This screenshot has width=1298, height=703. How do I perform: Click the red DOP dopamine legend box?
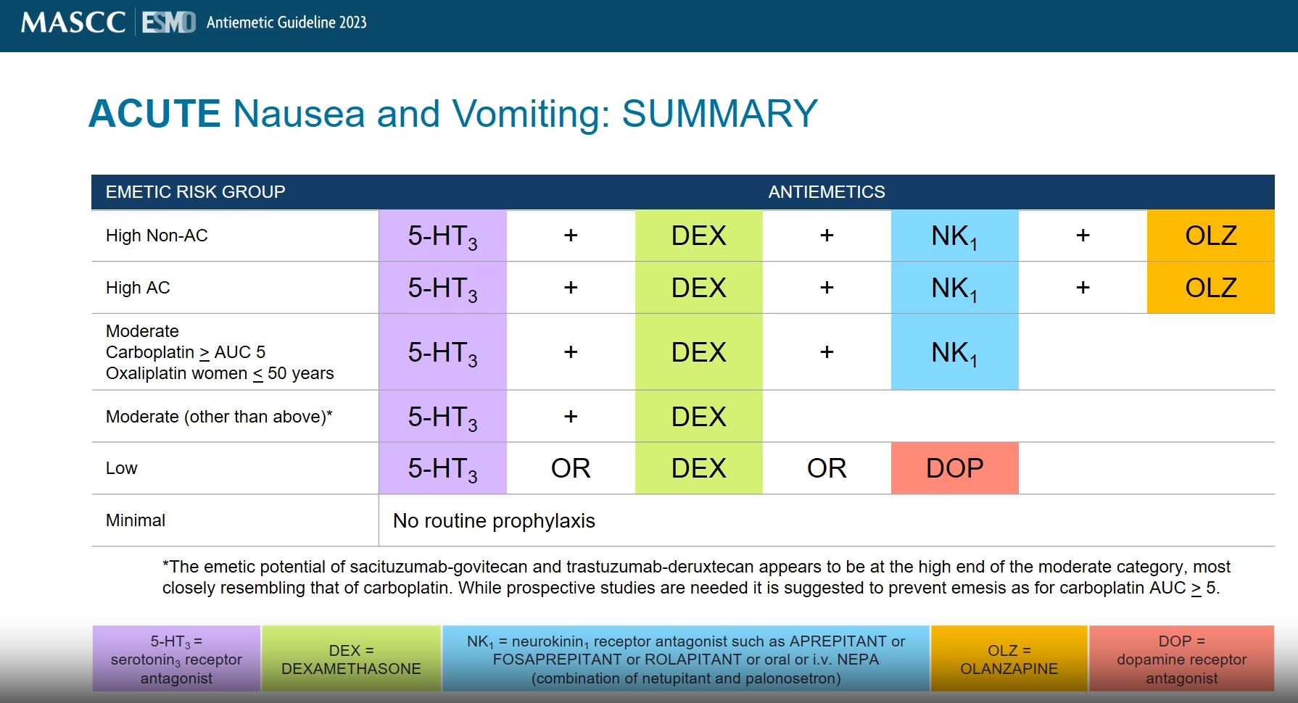[x=1181, y=659]
